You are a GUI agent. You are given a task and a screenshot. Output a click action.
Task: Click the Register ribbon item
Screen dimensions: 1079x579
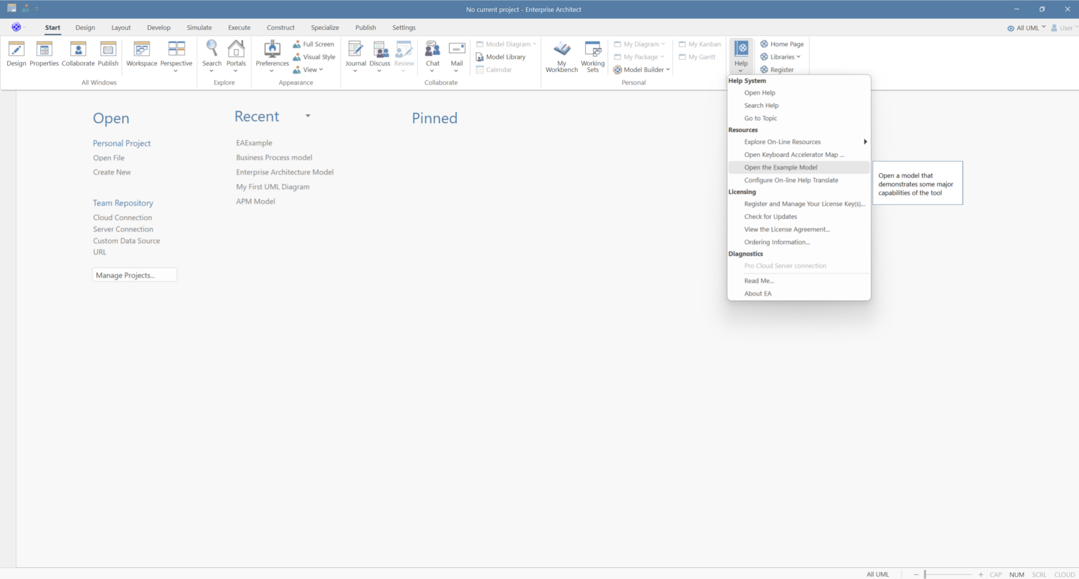coord(777,70)
